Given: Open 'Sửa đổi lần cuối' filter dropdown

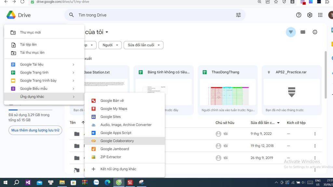Looking at the screenshot, I should 143,45.
